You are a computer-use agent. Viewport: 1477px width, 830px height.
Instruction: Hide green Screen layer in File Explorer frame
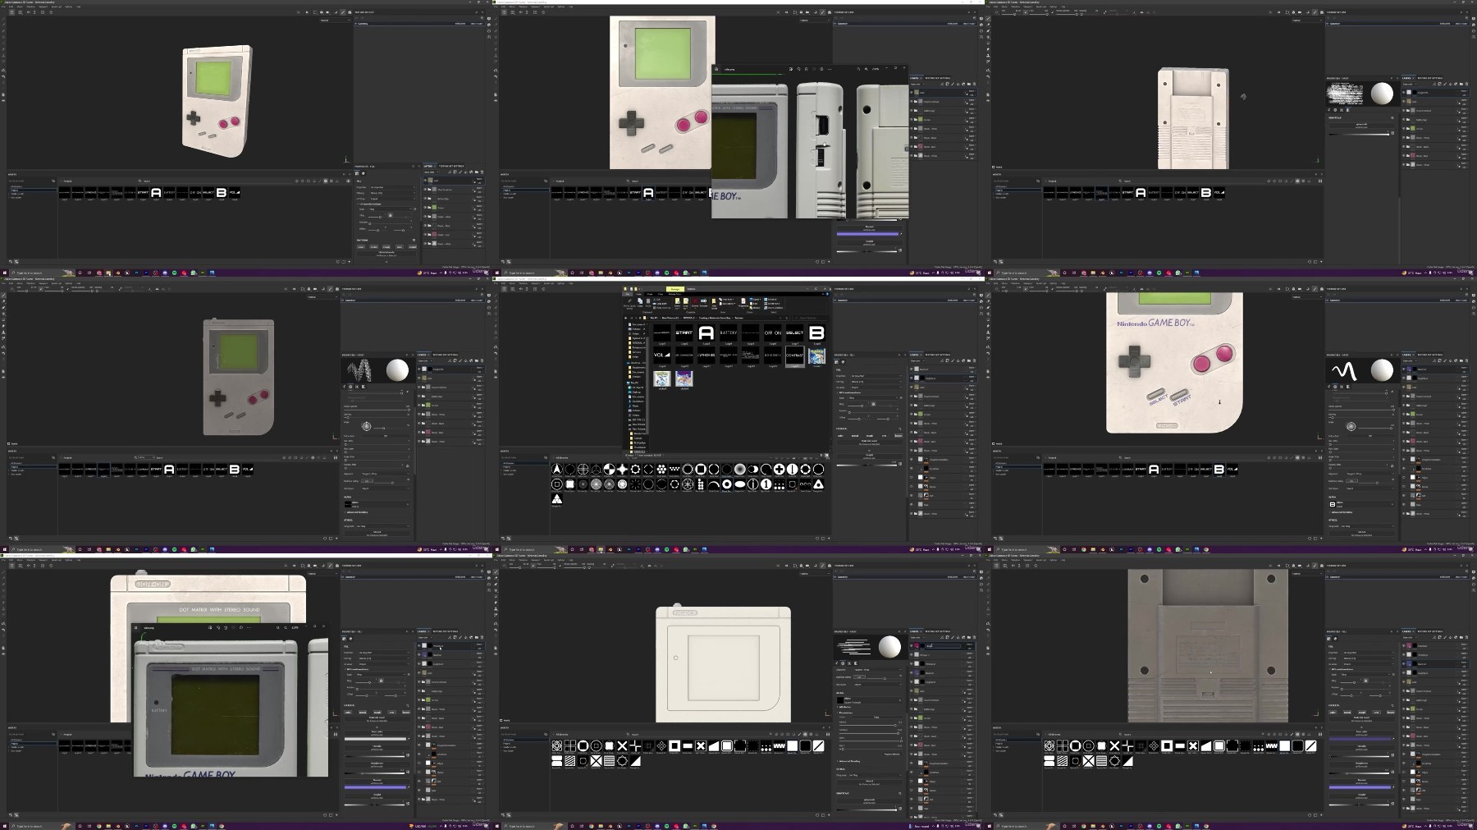coord(912,415)
